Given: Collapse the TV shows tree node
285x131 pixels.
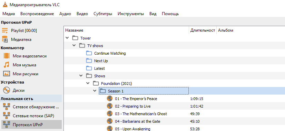Looking at the screenshot, I should click(74, 45).
